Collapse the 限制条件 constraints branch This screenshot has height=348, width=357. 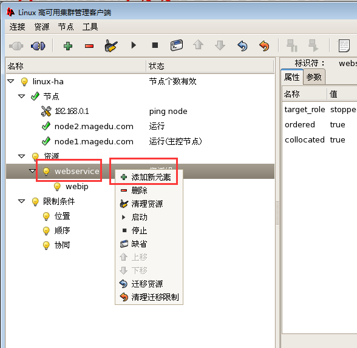tap(22, 201)
